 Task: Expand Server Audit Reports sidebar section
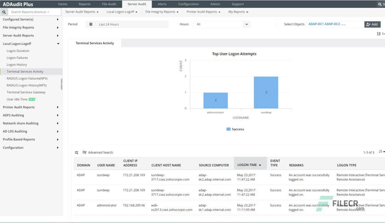point(31,35)
